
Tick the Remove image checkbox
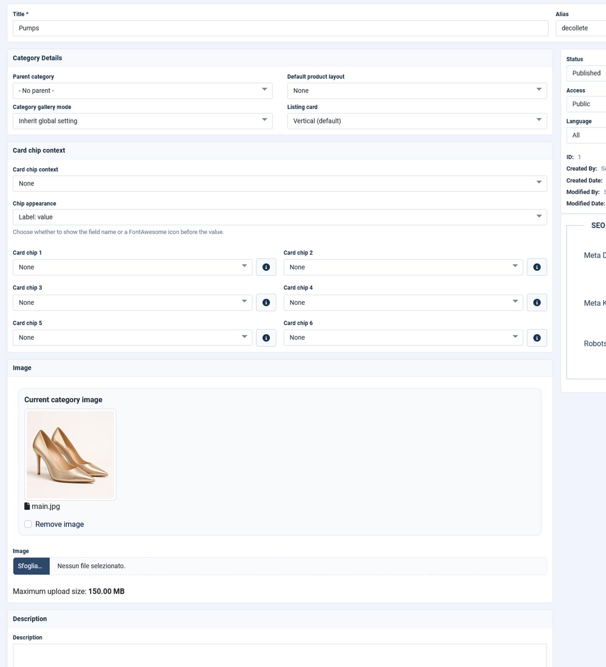click(x=28, y=524)
